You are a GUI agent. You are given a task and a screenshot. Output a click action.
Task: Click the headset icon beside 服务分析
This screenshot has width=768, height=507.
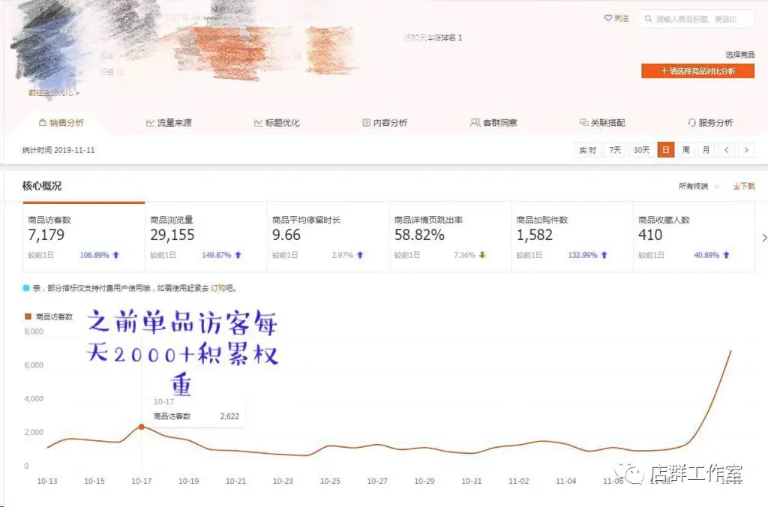tap(691, 123)
